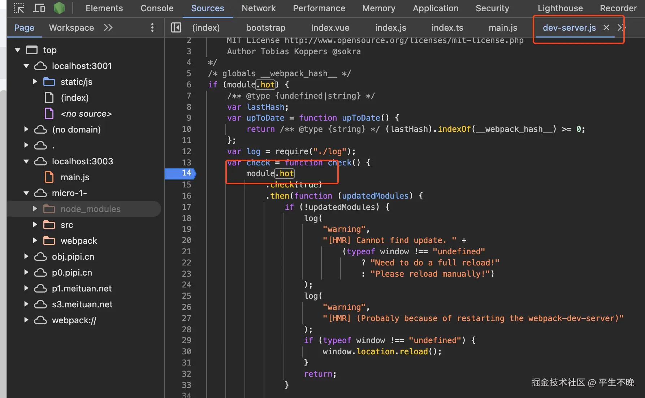Collapse the localhost:3001 tree node

pyautogui.click(x=26, y=66)
